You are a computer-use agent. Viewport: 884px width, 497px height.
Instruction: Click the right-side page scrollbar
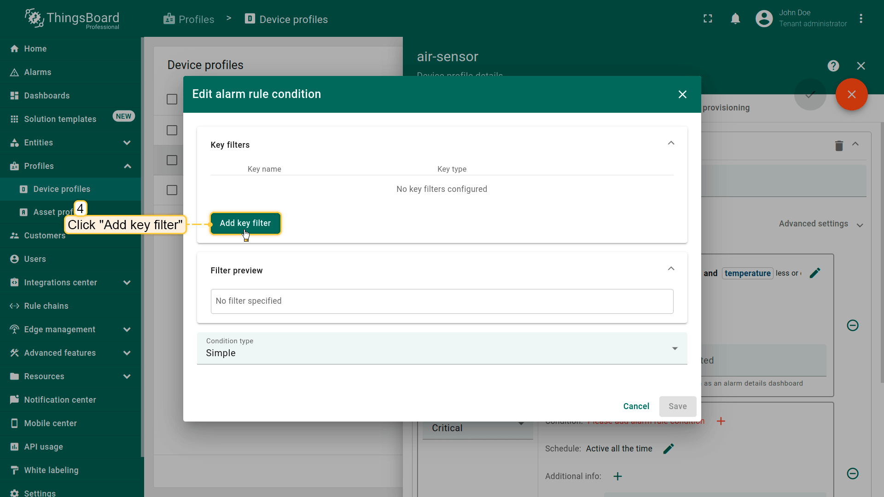pyautogui.click(x=882, y=253)
